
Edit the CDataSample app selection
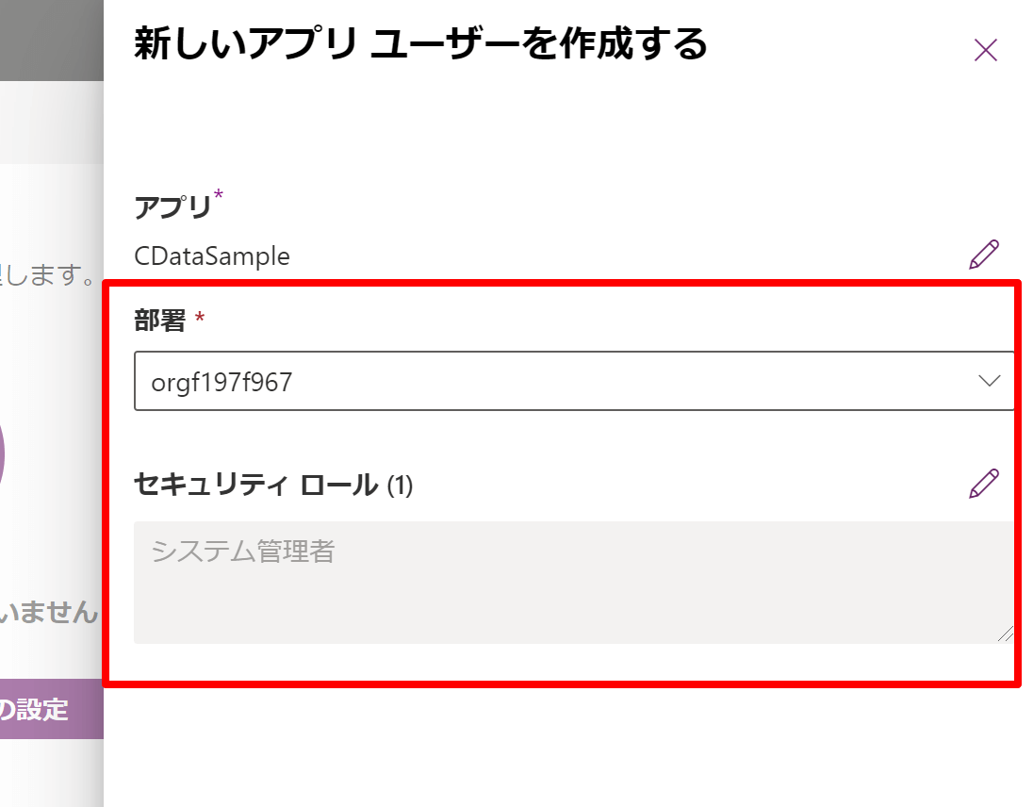point(983,255)
